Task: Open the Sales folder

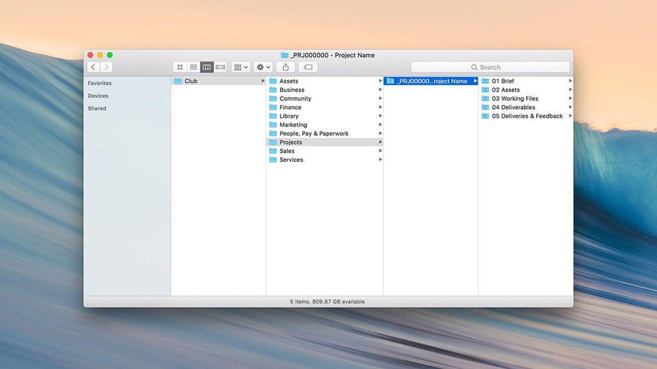Action: point(325,151)
